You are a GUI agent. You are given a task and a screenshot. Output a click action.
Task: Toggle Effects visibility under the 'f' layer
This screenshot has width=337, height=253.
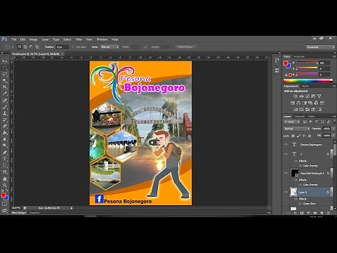pyautogui.click(x=296, y=161)
